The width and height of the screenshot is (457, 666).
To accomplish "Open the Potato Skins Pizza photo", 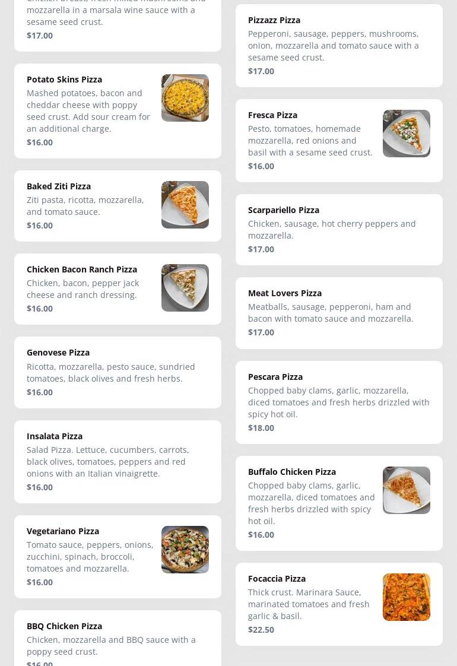I will (x=185, y=98).
